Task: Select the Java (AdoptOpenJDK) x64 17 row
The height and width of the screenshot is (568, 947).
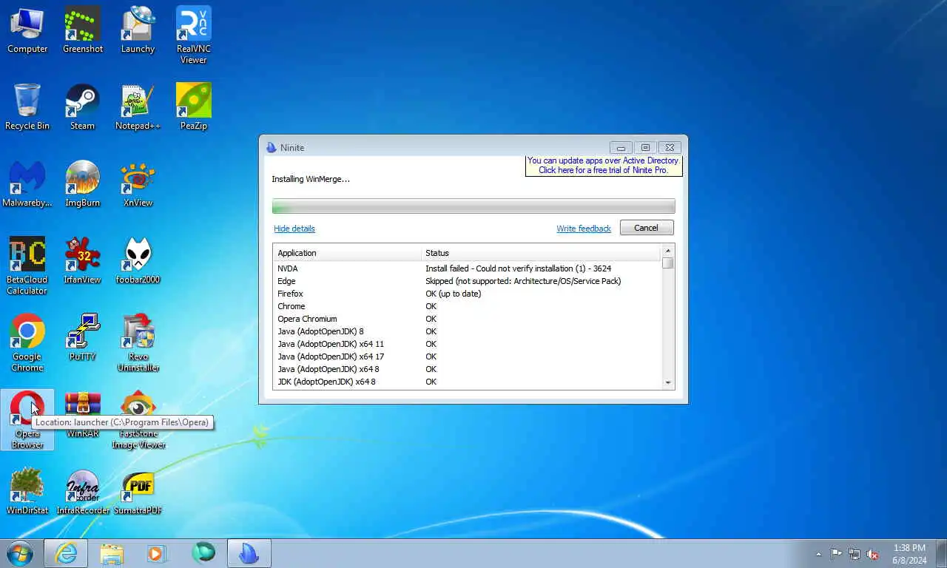Action: coord(468,356)
